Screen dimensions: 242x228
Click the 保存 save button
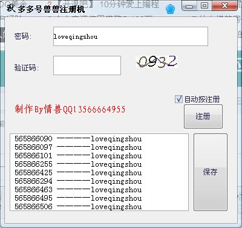coord(211,172)
